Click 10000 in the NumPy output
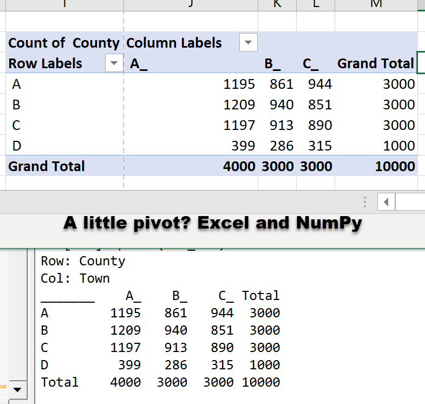This screenshot has width=425, height=404. (261, 382)
